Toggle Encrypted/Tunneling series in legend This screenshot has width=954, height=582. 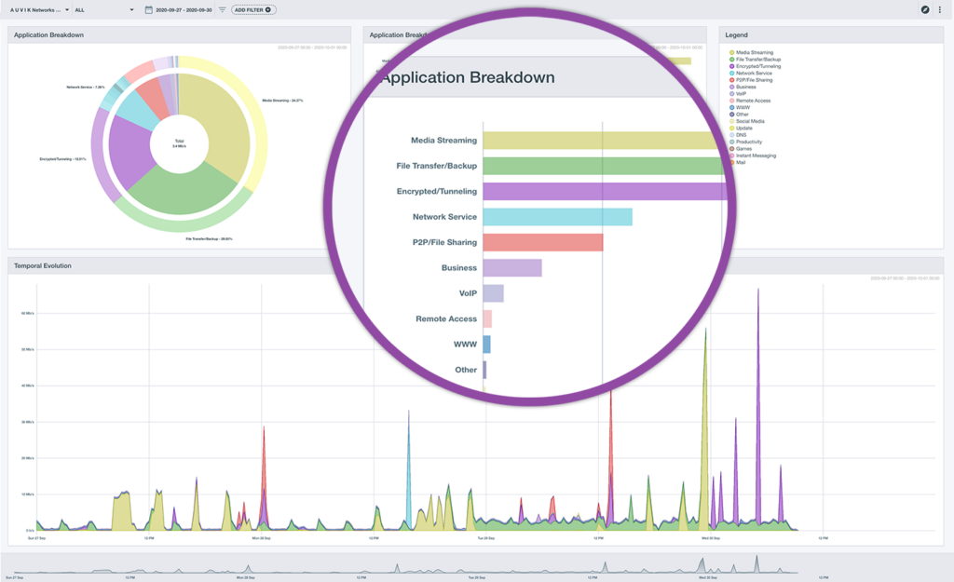click(x=757, y=66)
